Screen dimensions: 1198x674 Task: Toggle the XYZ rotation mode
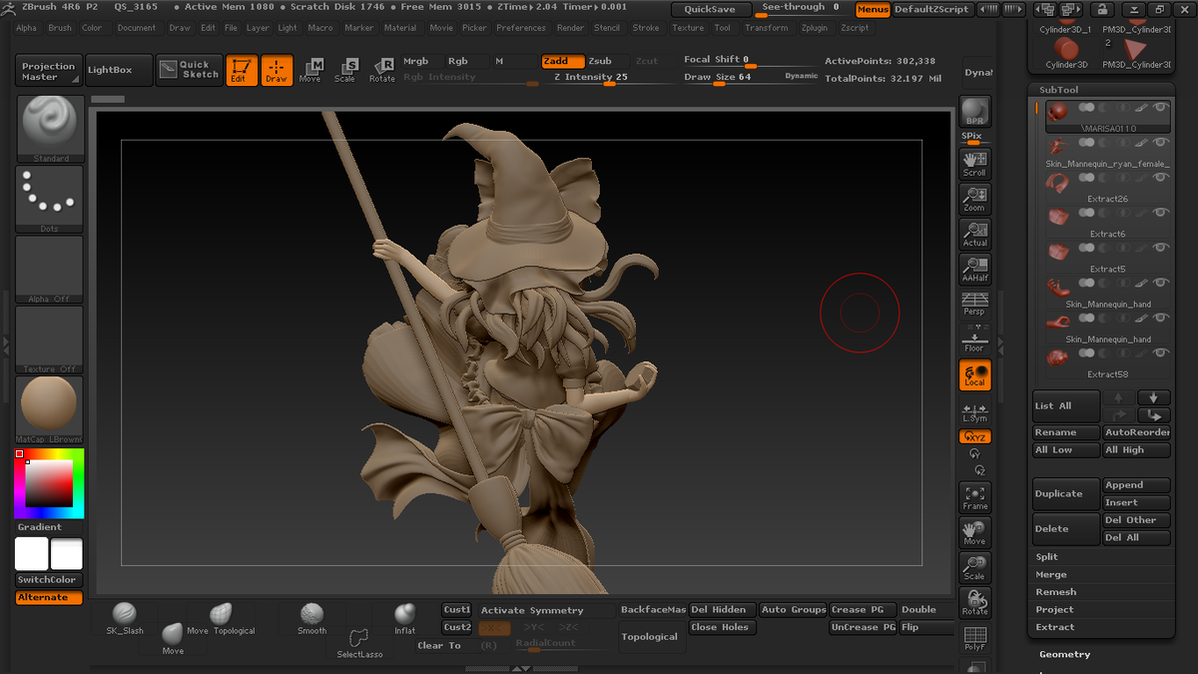click(975, 437)
